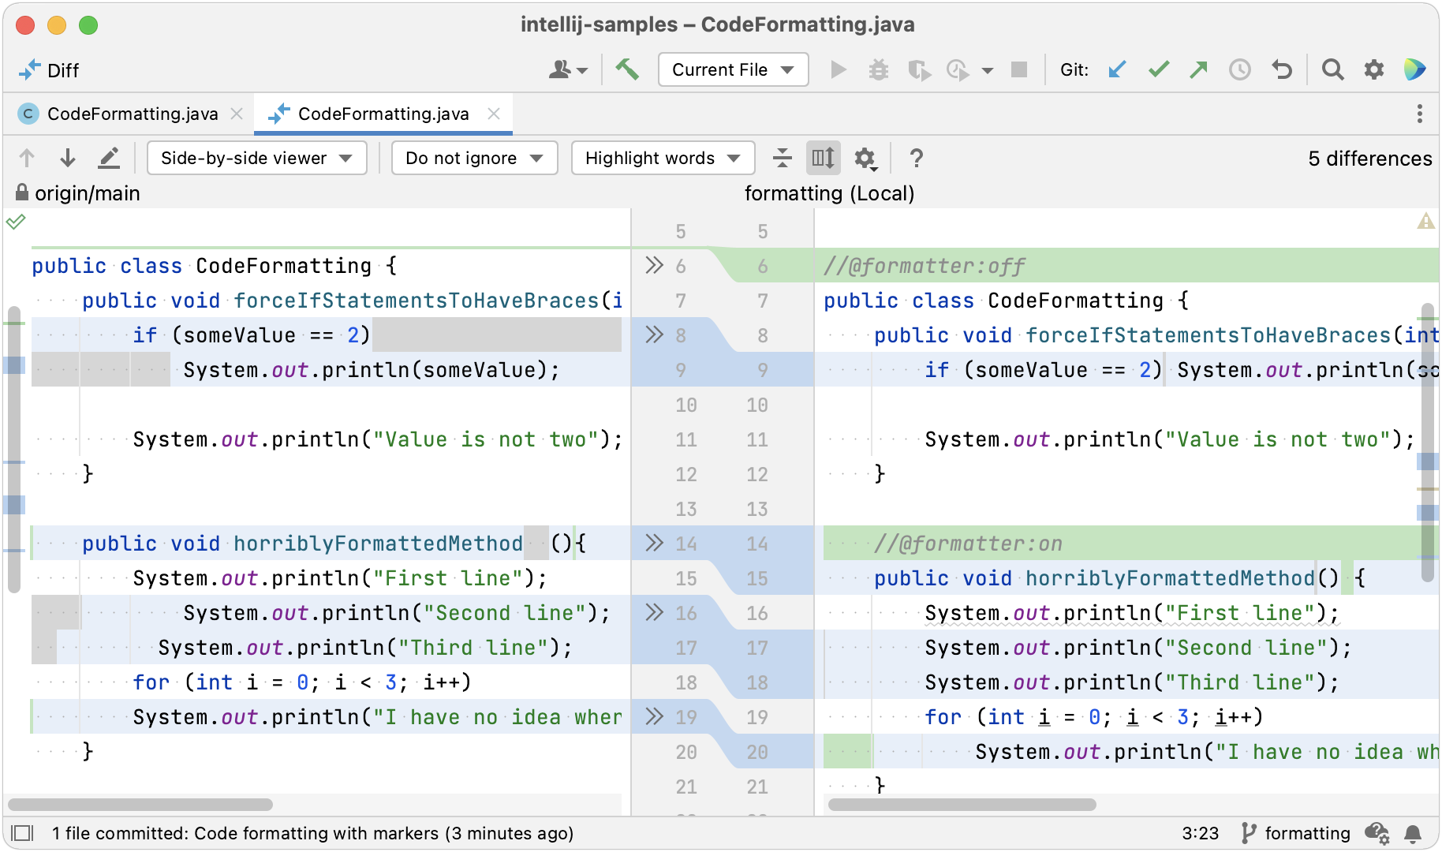Click the left pane horizontal scrollbar
This screenshot has height=852, width=1442.
[x=140, y=805]
